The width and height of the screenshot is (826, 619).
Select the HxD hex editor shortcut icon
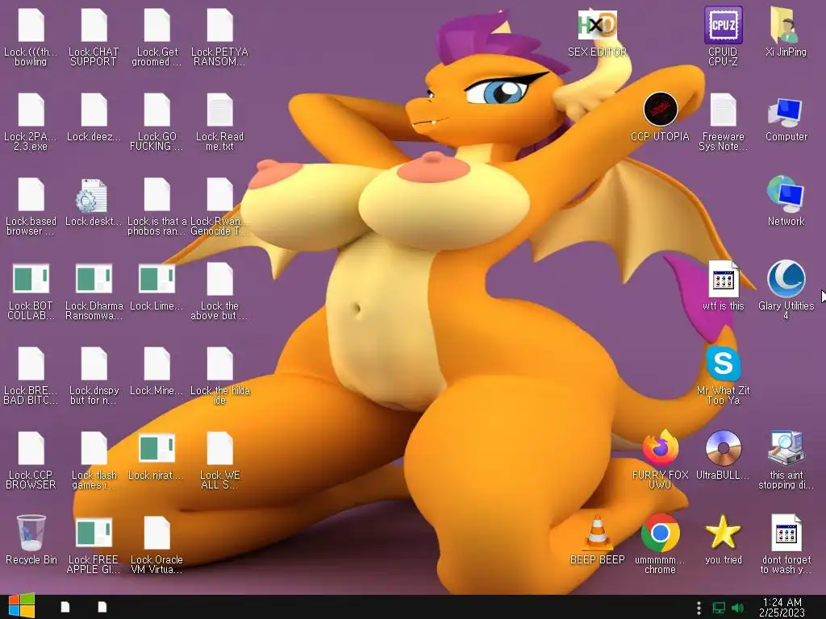click(597, 25)
